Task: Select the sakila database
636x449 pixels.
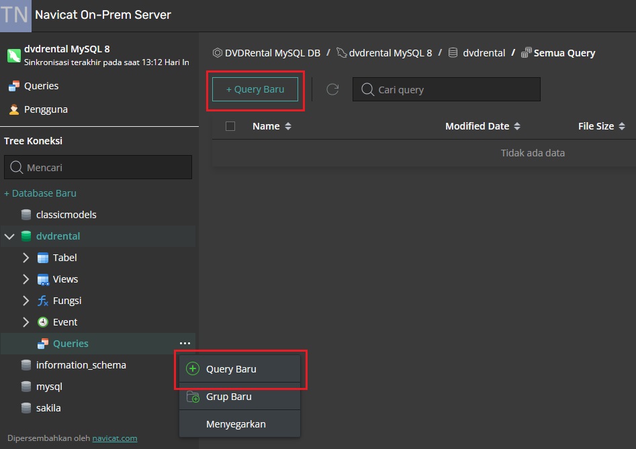Action: click(x=48, y=408)
